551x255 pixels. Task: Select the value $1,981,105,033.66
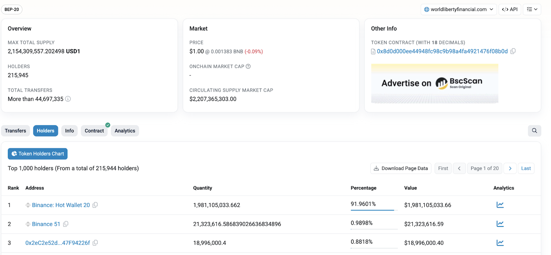click(428, 205)
